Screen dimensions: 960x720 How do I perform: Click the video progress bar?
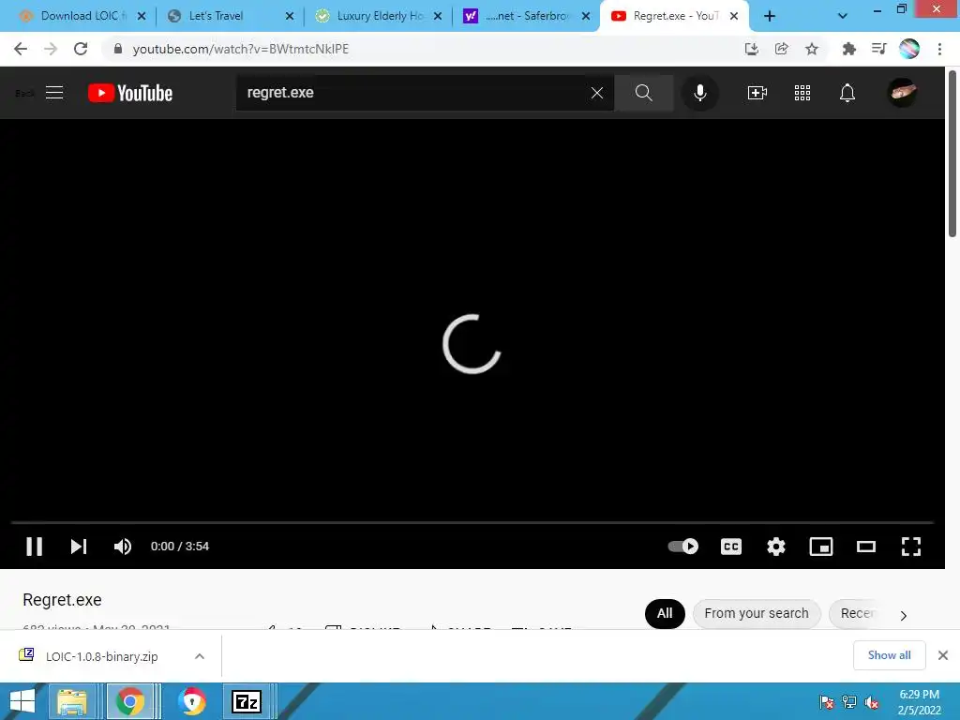click(x=472, y=523)
